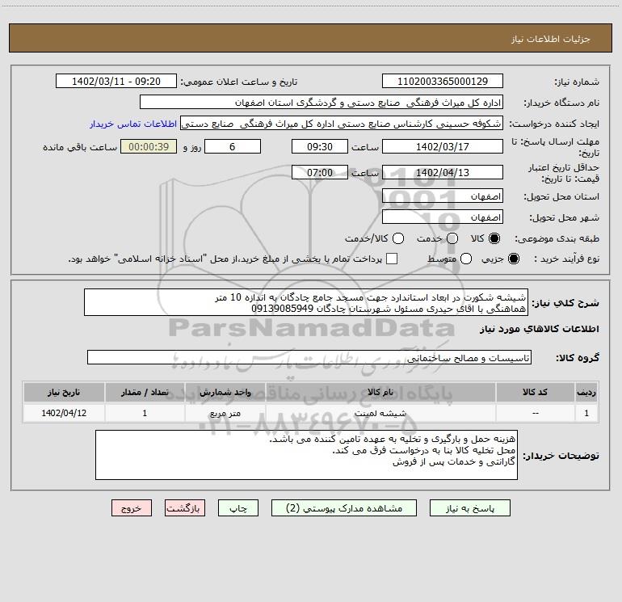The height and width of the screenshot is (602, 622).
Task: Select the کالا radio button
Action: pyautogui.click(x=494, y=238)
